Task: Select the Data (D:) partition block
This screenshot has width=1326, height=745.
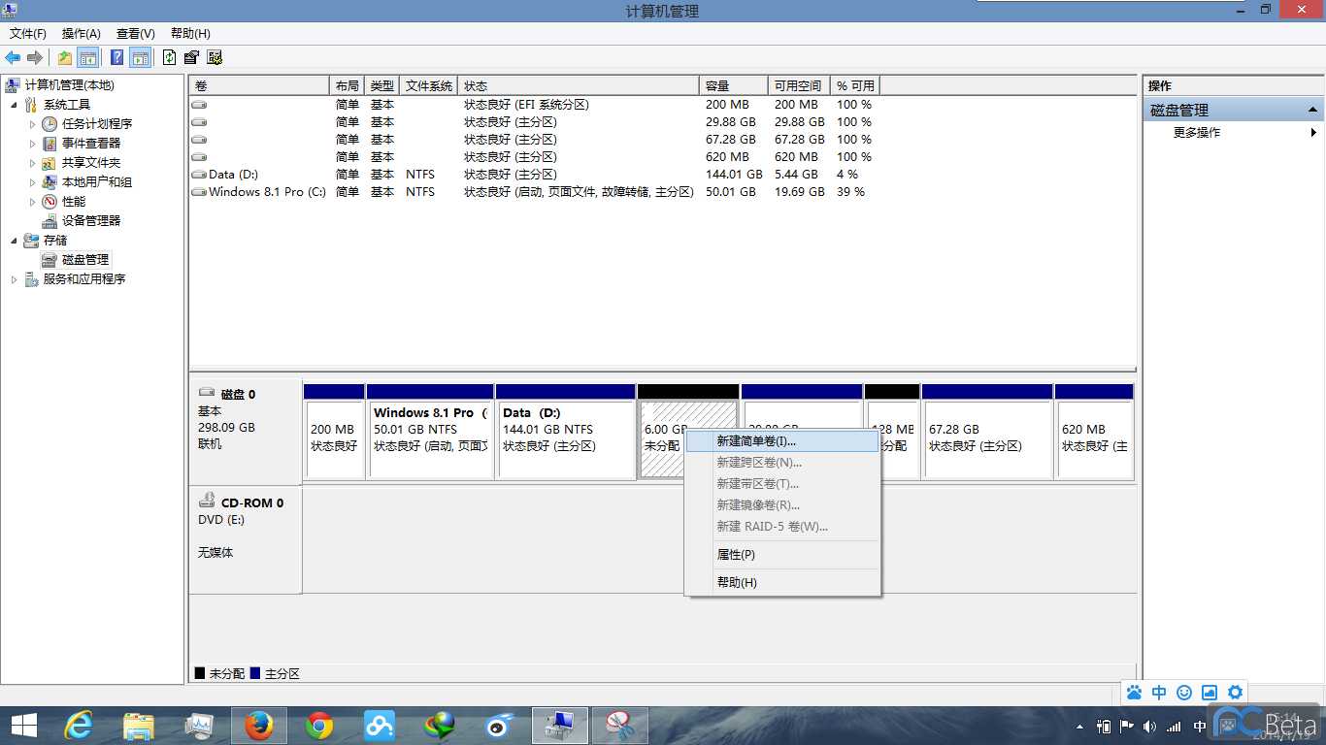Action: pyautogui.click(x=566, y=432)
